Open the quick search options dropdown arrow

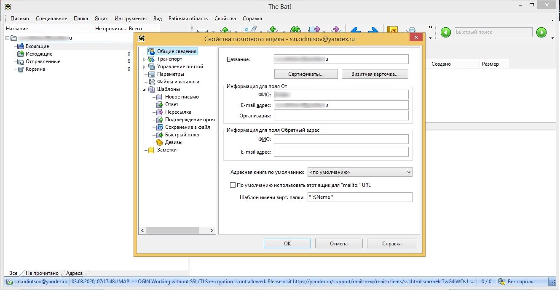pyautogui.click(x=552, y=38)
